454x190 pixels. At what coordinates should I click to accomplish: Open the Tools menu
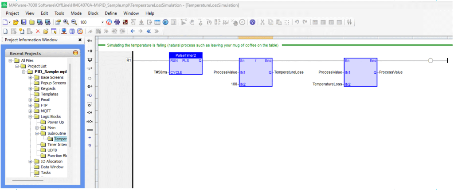coord(59,13)
